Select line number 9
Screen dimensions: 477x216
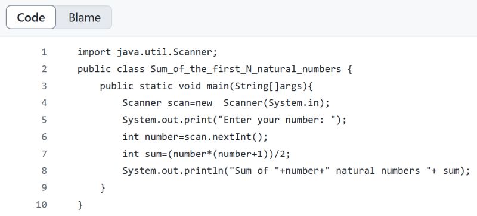[44, 188]
